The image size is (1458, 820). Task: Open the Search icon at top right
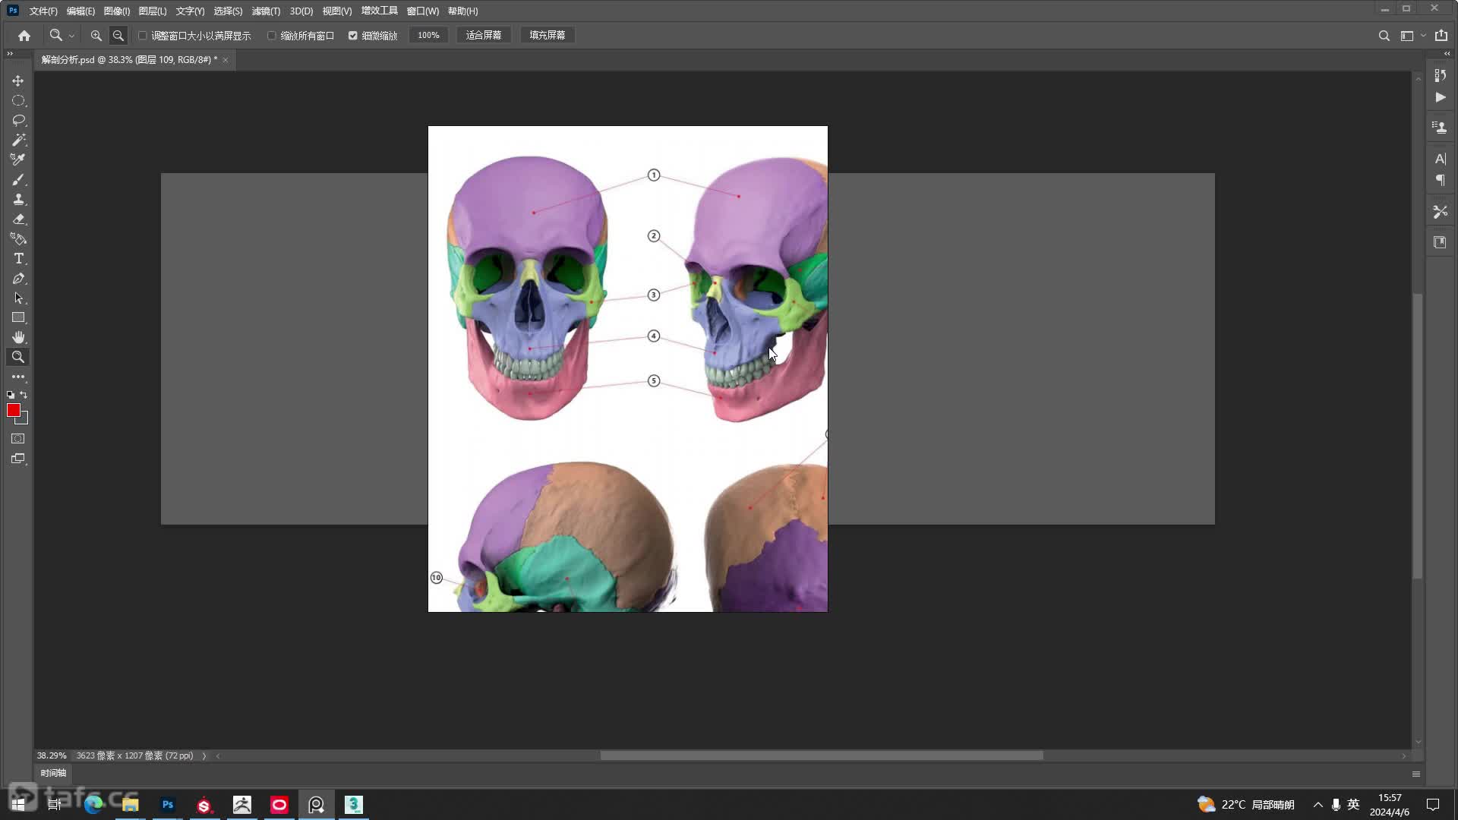pyautogui.click(x=1384, y=36)
